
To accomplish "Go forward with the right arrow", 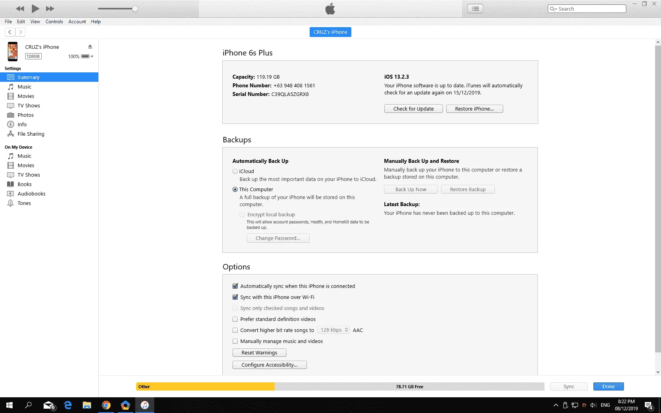I will click(x=20, y=32).
